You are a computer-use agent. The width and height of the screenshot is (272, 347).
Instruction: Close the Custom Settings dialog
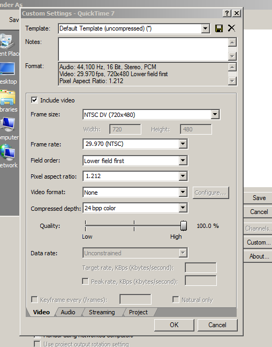237,13
